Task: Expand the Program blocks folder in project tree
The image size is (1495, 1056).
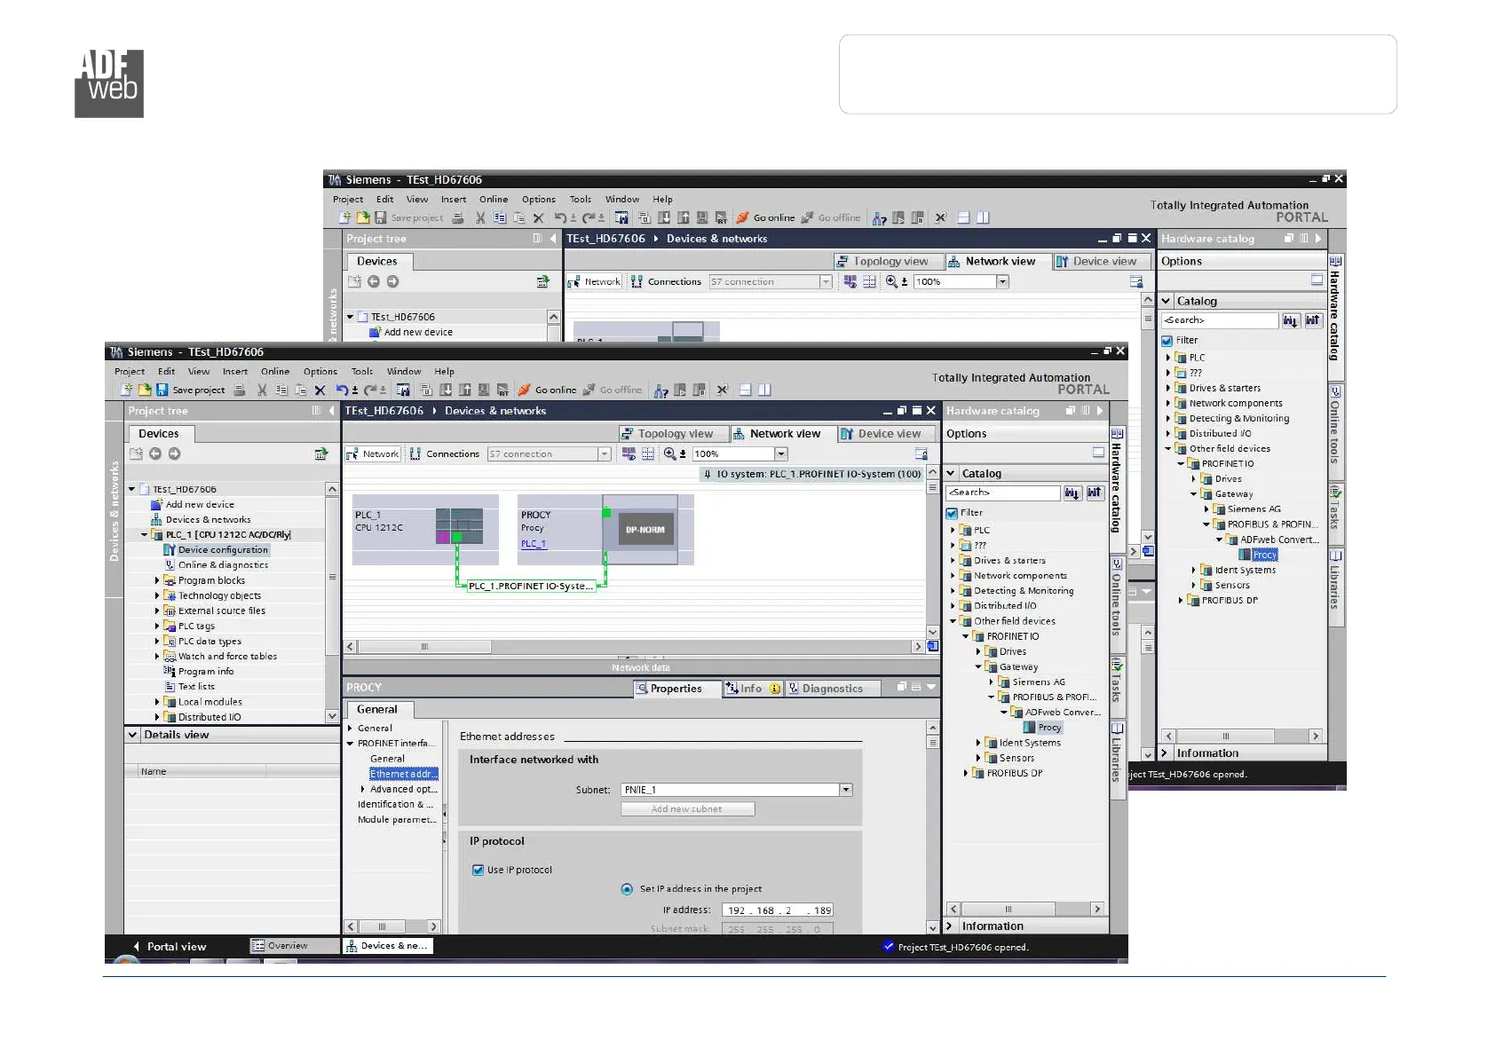Action: [x=157, y=580]
